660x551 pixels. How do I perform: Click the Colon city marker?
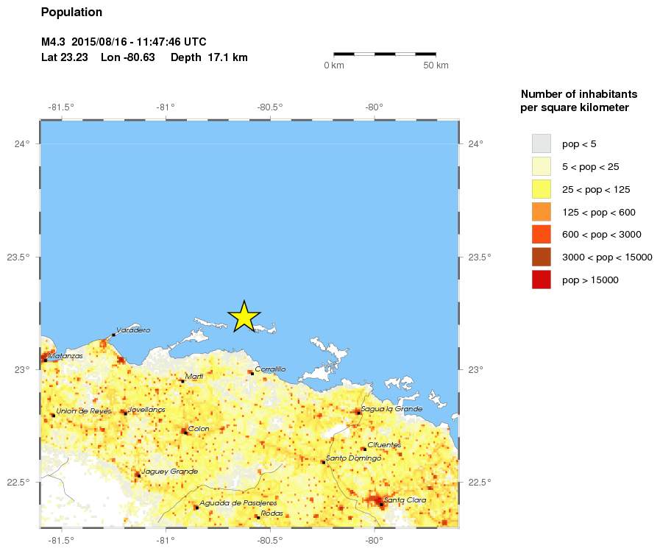coord(184,433)
